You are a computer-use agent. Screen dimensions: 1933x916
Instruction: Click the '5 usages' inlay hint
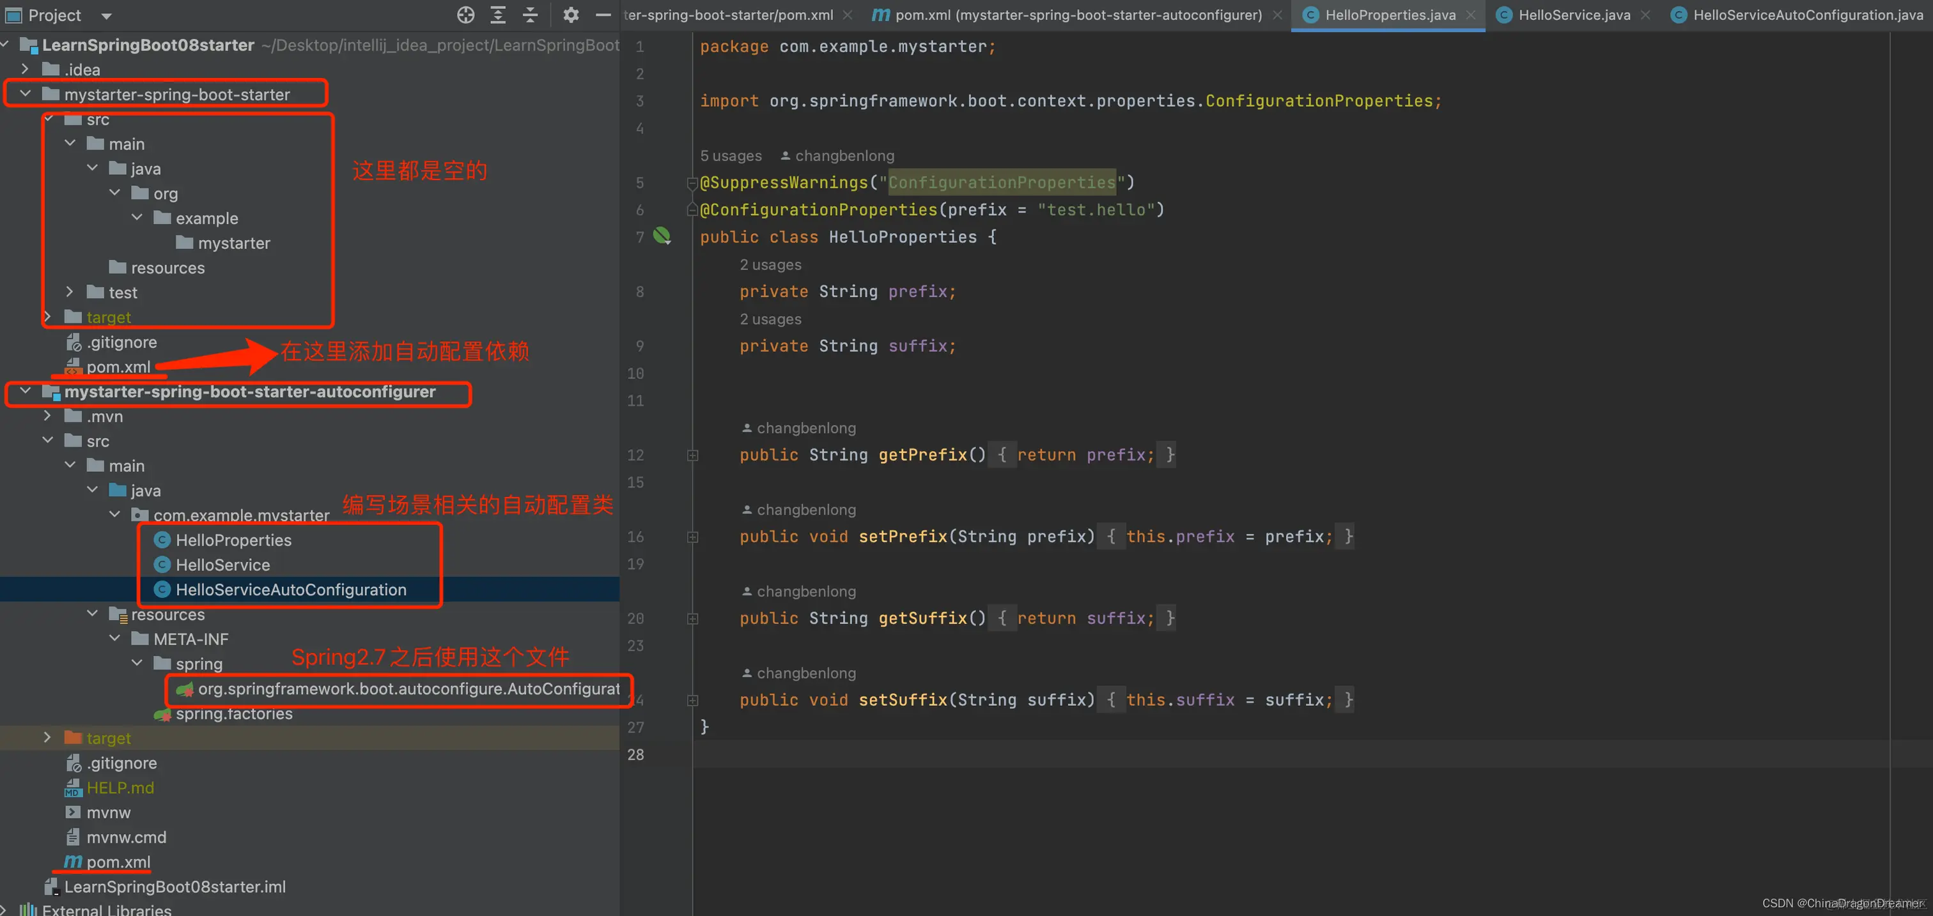tap(730, 156)
